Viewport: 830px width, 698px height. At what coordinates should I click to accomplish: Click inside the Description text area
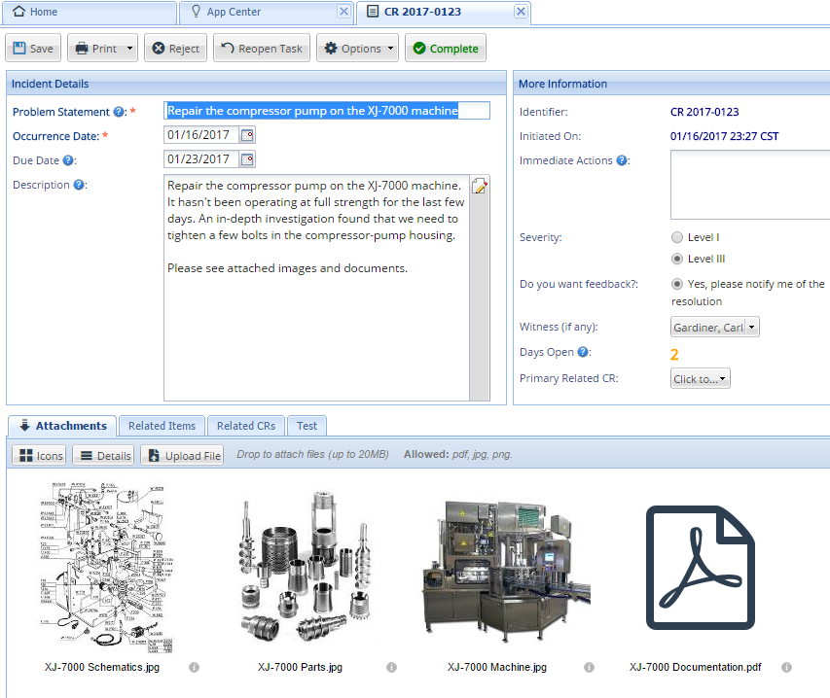pyautogui.click(x=316, y=288)
